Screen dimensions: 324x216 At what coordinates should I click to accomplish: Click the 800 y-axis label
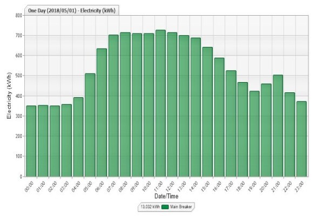tap(18, 16)
